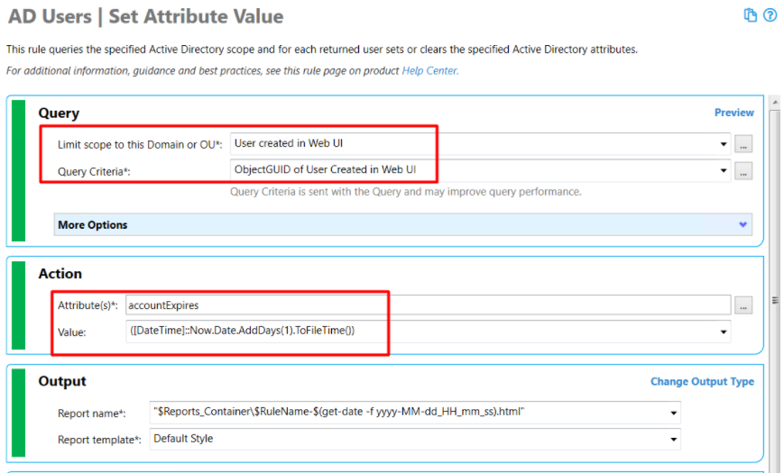
Task: Click the copy rule icon at top right
Action: tap(750, 15)
